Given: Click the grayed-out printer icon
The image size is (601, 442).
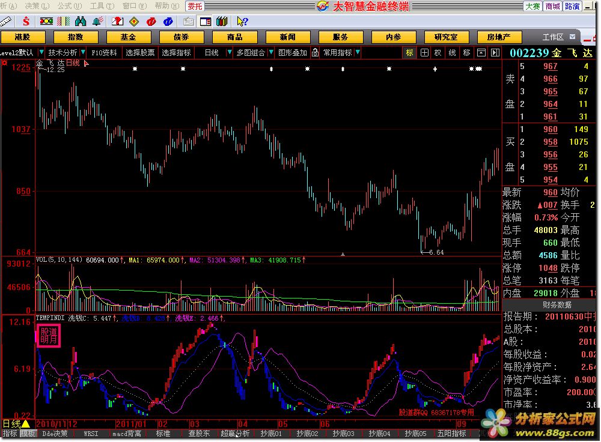Looking at the screenshot, I should [188, 22].
